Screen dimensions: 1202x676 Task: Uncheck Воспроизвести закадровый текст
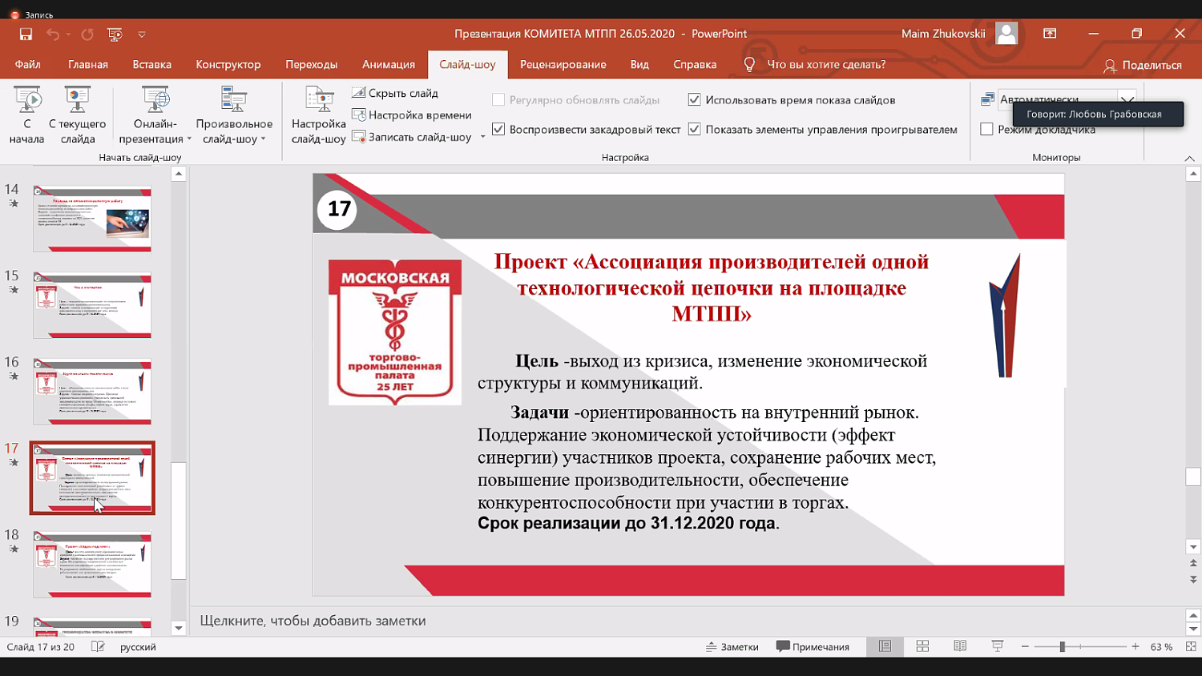(498, 128)
